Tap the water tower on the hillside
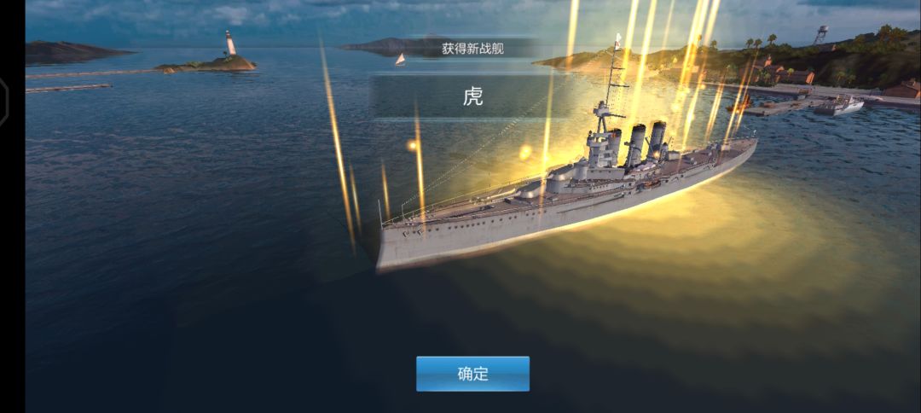Viewport: 921px width, 413px height. (821, 35)
